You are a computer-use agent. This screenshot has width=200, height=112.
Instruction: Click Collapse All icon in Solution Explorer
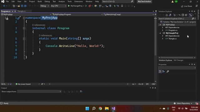[183, 15]
